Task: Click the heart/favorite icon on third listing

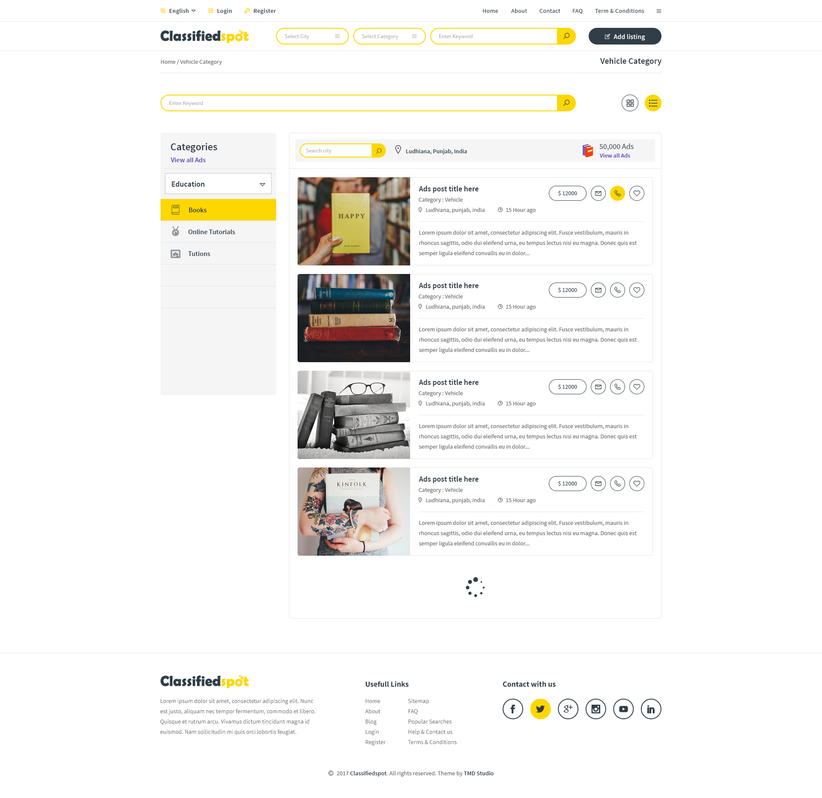Action: (636, 387)
